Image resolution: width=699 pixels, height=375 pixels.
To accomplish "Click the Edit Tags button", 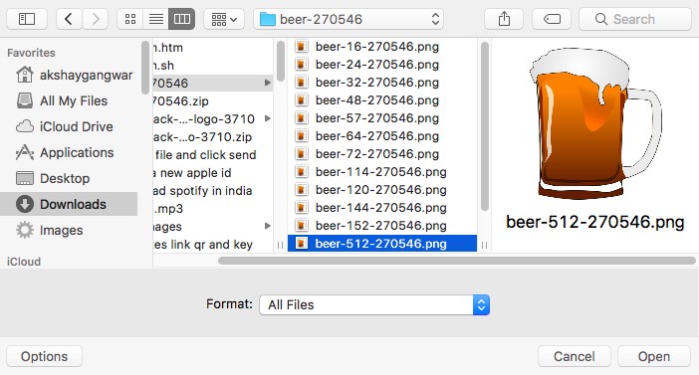I will (552, 19).
